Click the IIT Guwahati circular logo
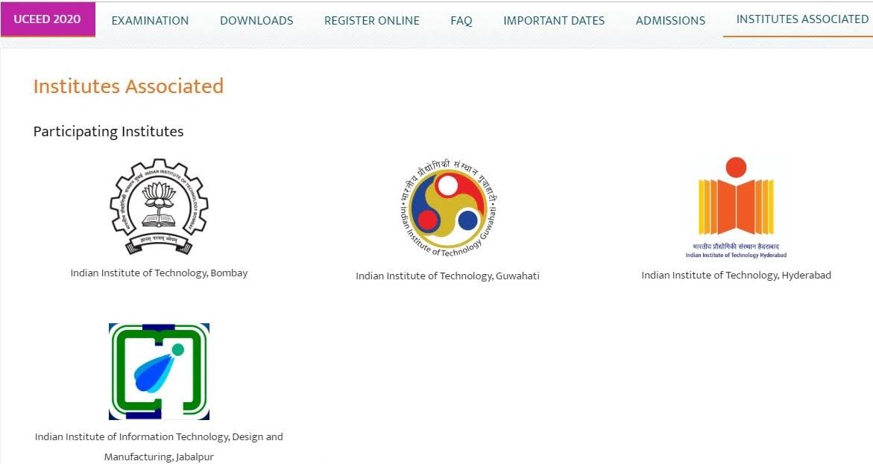This screenshot has height=464, width=873. tap(447, 208)
